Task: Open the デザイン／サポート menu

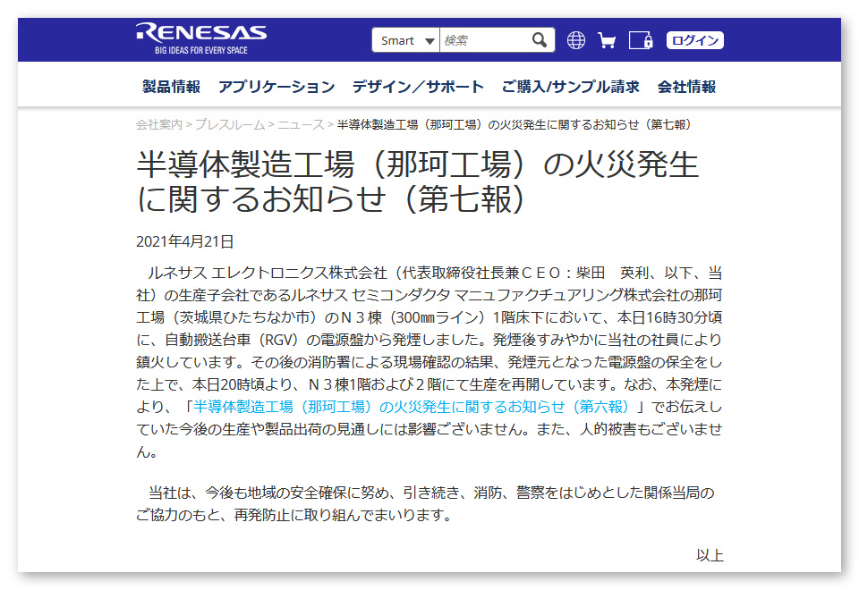Action: pyautogui.click(x=418, y=87)
